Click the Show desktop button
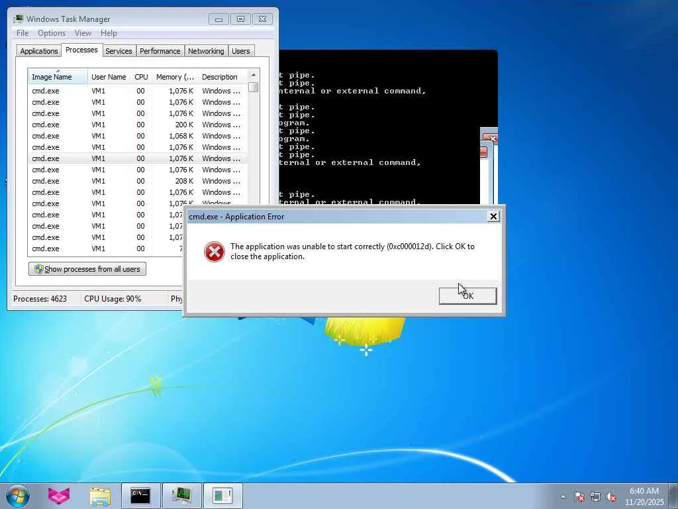678x509 pixels. pyautogui.click(x=673, y=496)
